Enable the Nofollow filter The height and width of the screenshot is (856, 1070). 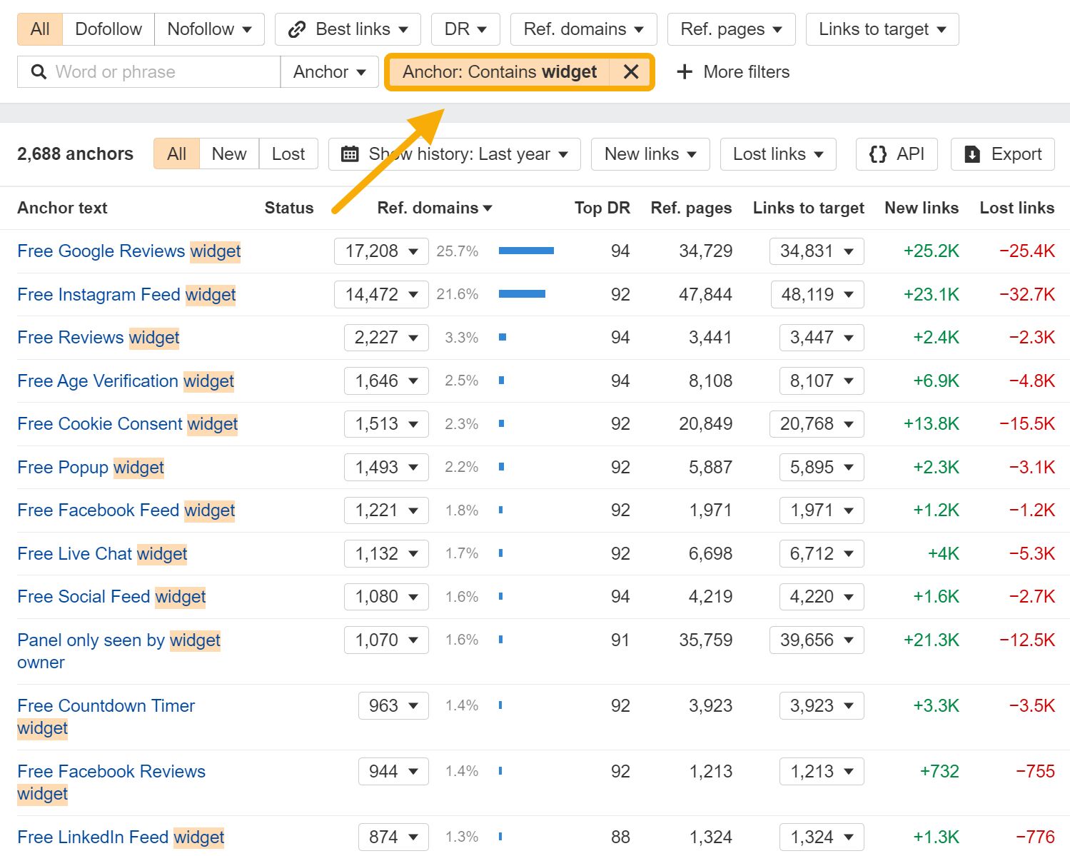[201, 29]
